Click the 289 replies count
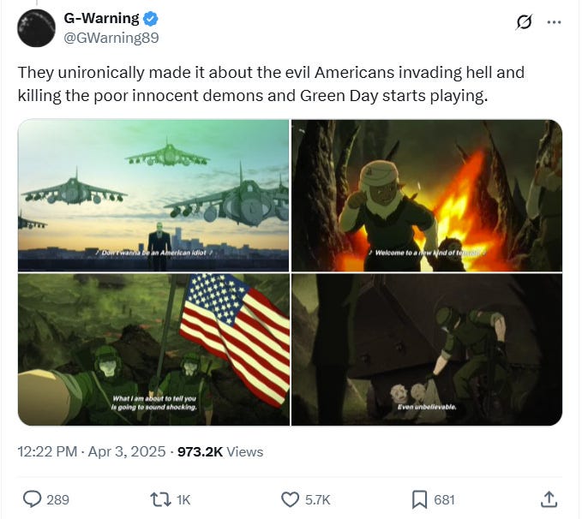 pos(58,499)
